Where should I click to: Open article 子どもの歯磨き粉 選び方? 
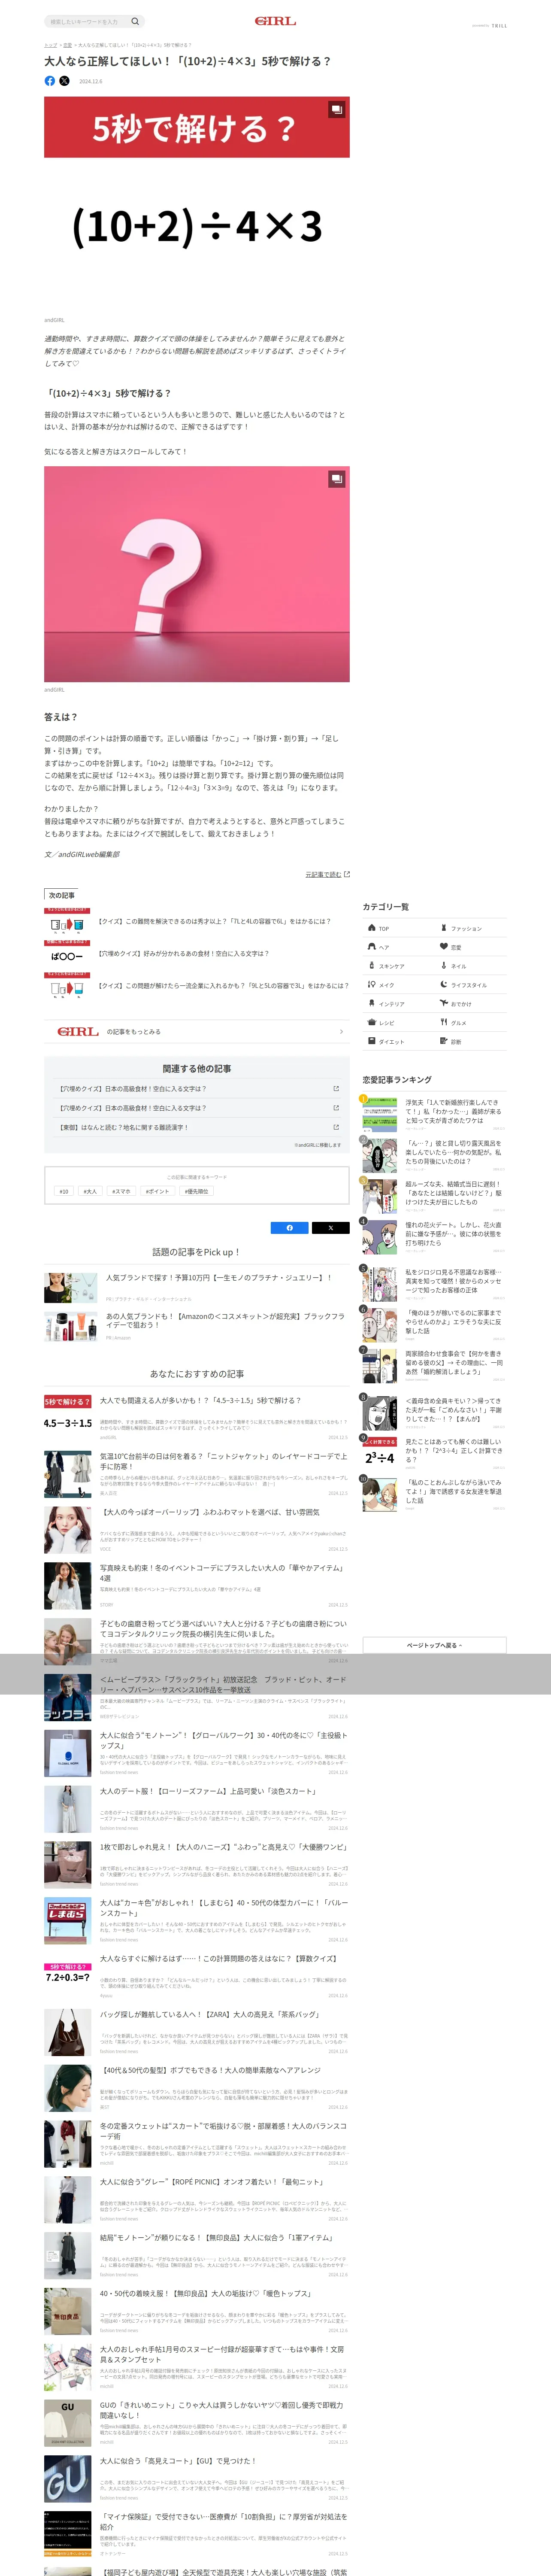[x=197, y=1643]
